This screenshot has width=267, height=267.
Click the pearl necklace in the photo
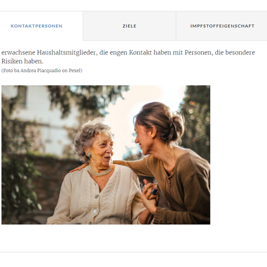click(100, 172)
